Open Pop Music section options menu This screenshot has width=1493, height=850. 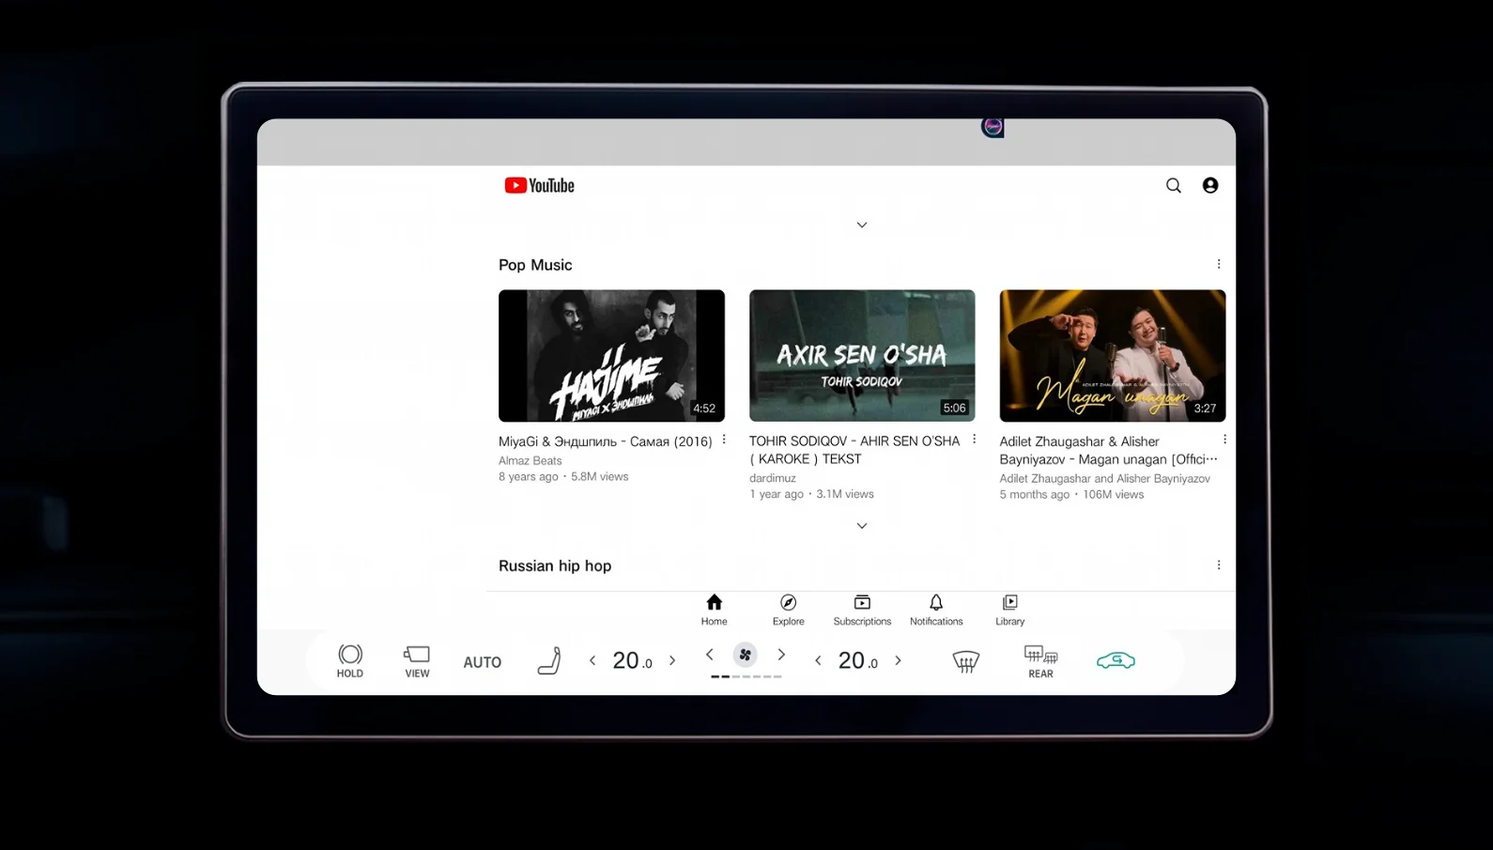point(1219,265)
